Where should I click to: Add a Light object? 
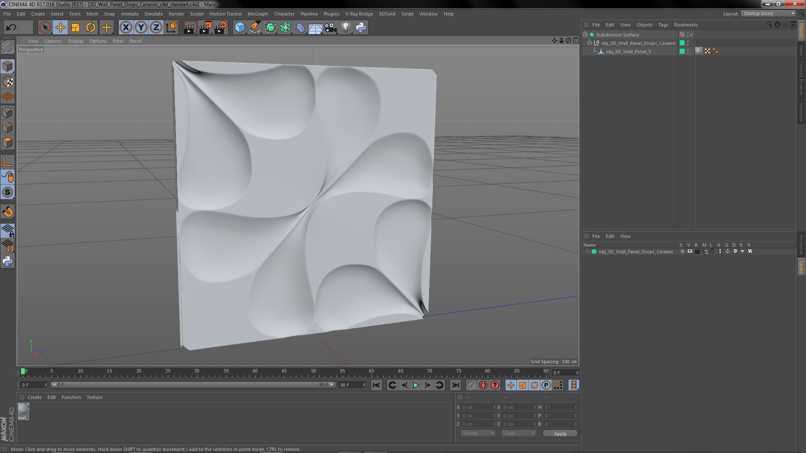346,28
